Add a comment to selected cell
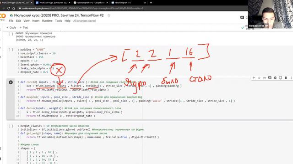 (x=270, y=78)
